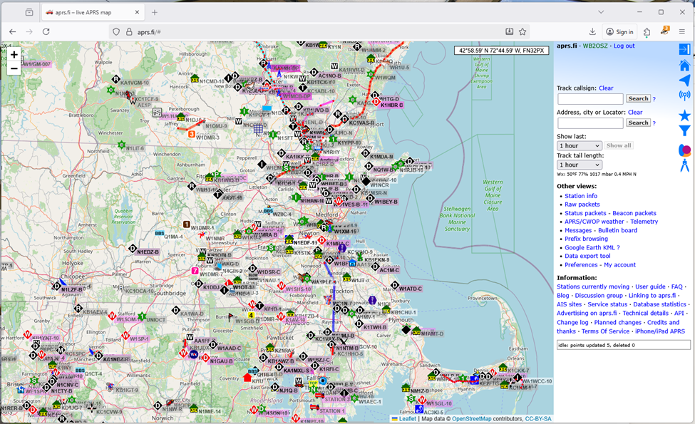Open the Show last dropdown
Screen dimensions: 695x424
pyautogui.click(x=579, y=145)
